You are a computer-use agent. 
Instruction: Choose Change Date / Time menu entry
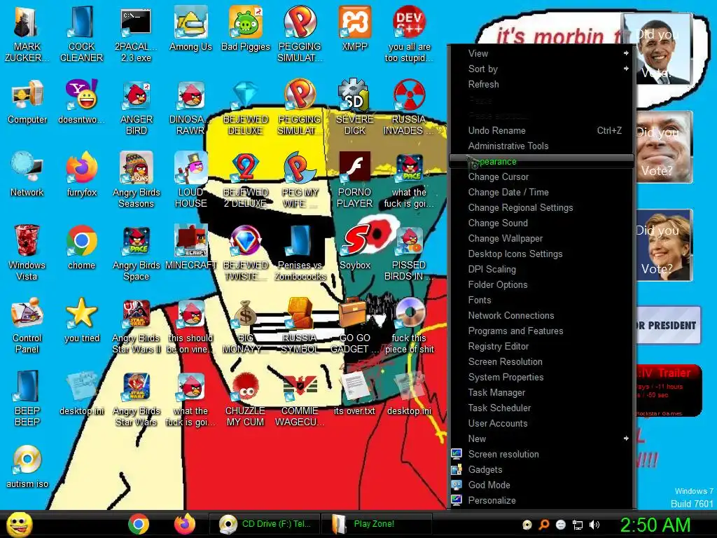tap(542, 192)
